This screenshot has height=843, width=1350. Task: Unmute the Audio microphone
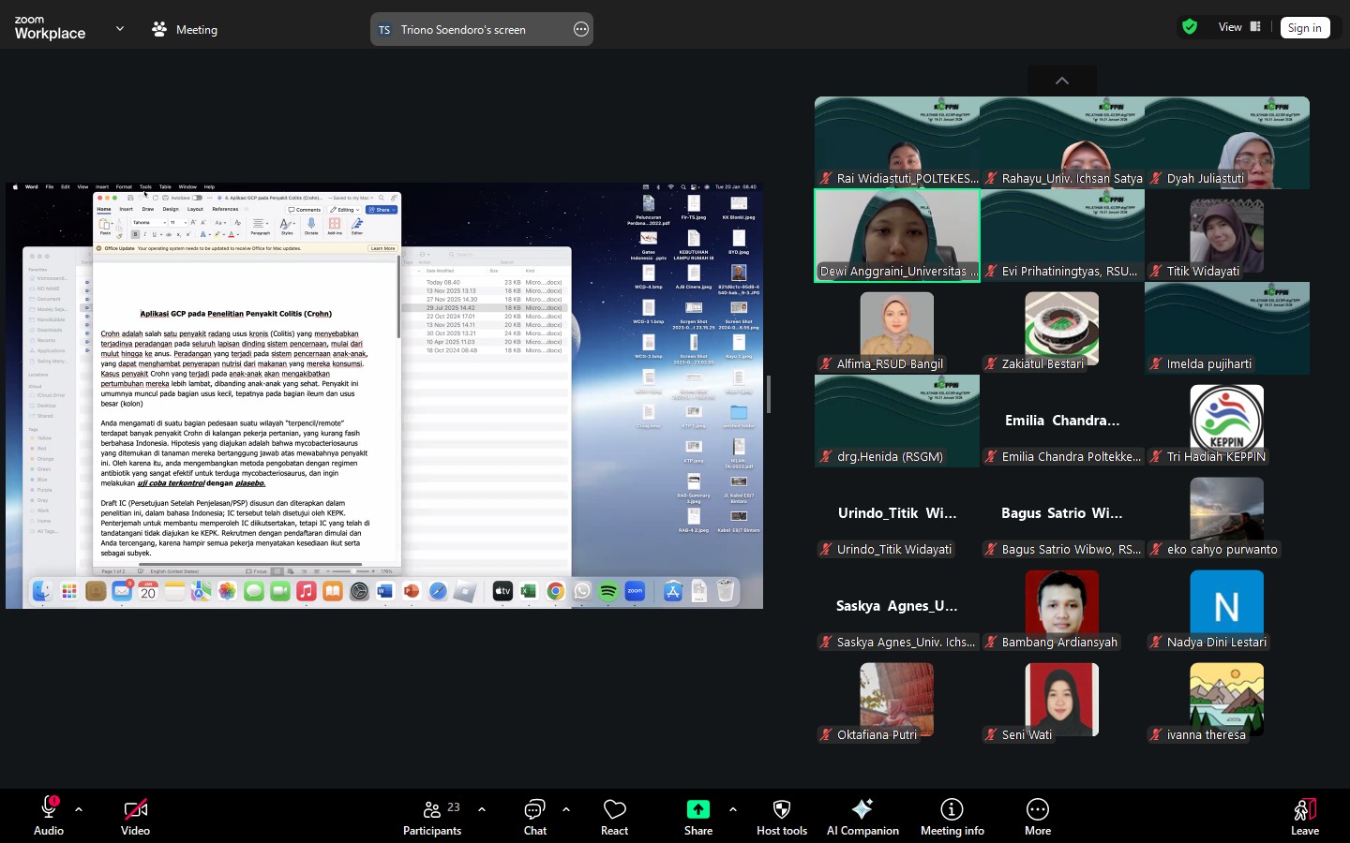pyautogui.click(x=49, y=809)
